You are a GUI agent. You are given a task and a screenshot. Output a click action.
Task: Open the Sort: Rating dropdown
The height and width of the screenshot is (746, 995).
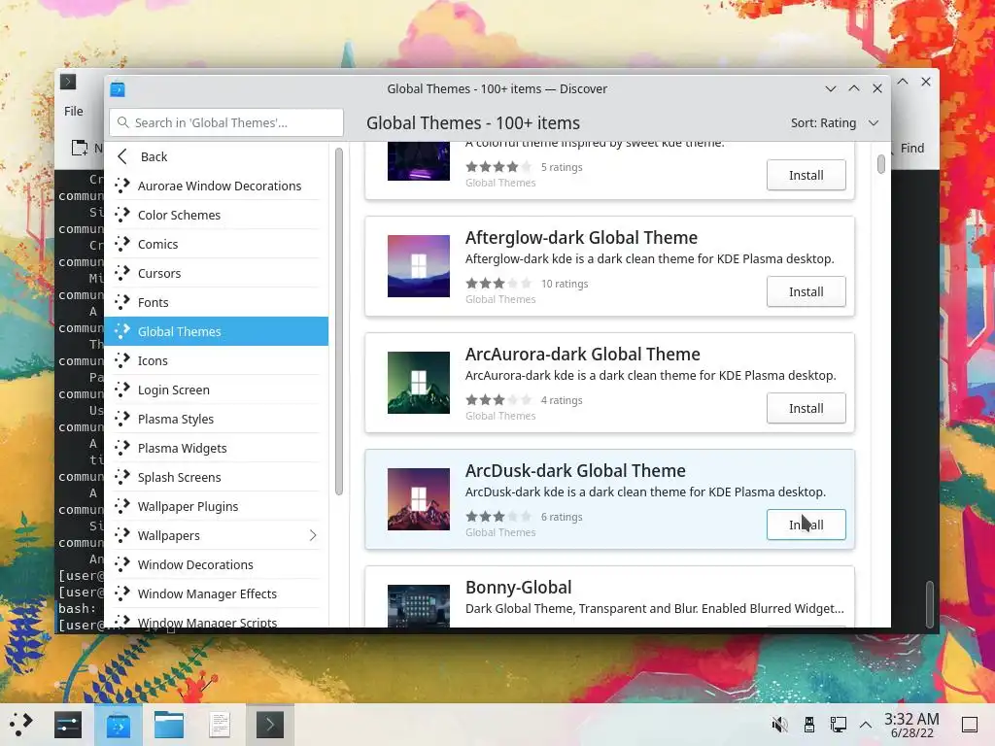(835, 122)
